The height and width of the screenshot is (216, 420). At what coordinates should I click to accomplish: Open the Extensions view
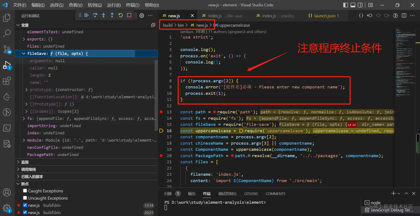7,81
